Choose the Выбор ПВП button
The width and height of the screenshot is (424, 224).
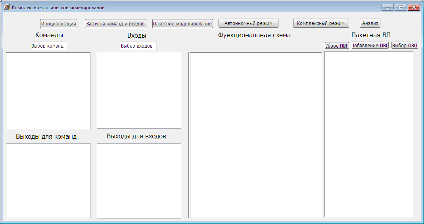coord(405,45)
